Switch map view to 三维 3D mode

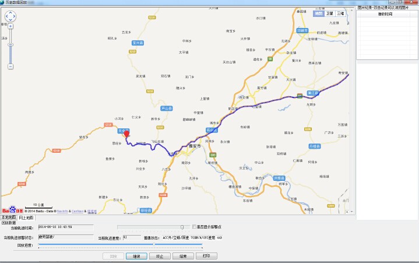pyautogui.click(x=340, y=13)
